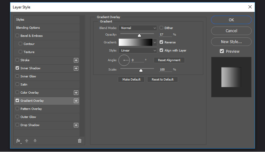The image size is (265, 152).
Task: Click the Make Default button
Action: tap(131, 79)
